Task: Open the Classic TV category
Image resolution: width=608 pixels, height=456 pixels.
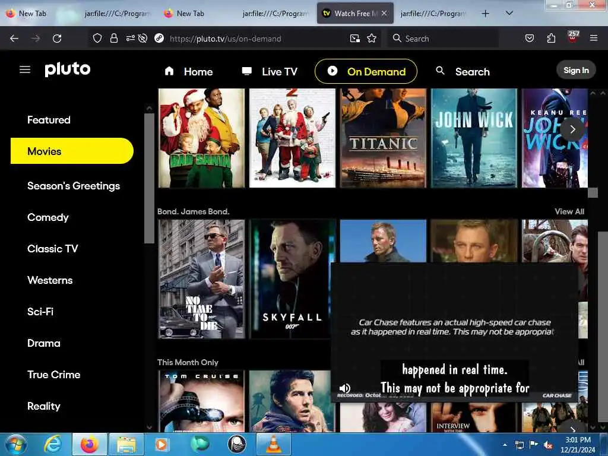Action: (x=52, y=249)
